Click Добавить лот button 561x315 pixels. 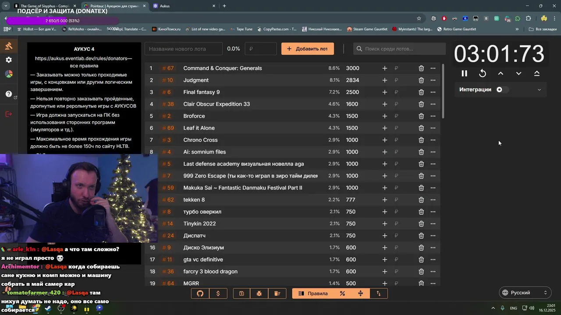[308, 49]
